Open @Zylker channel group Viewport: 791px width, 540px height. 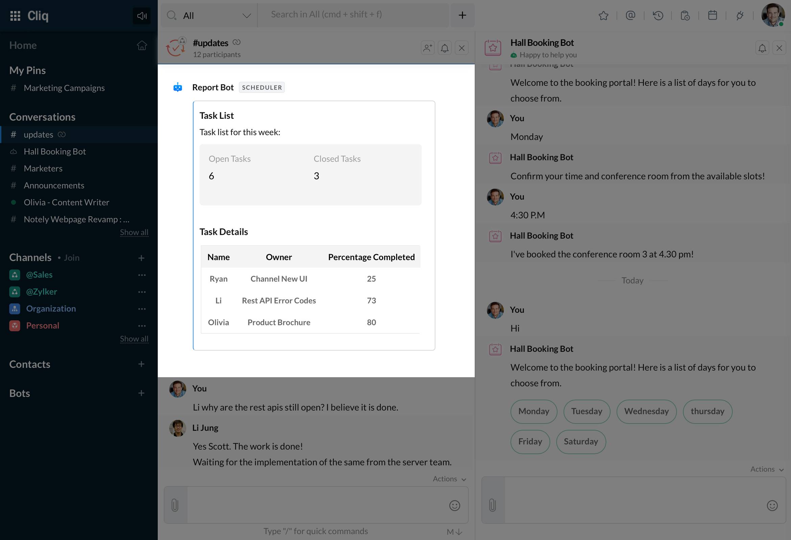click(42, 292)
